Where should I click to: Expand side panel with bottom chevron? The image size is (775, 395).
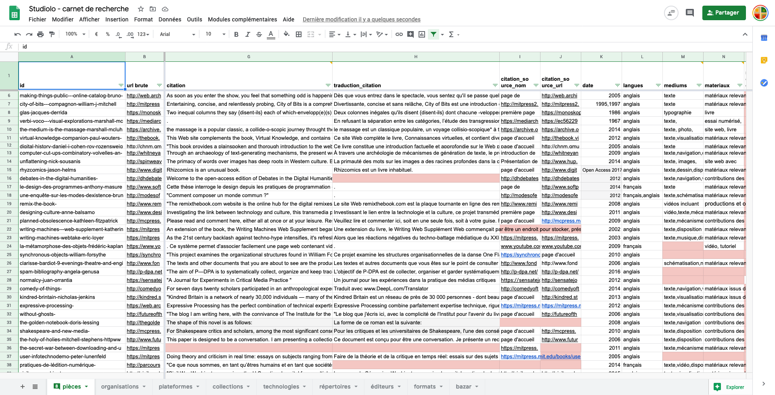click(764, 384)
